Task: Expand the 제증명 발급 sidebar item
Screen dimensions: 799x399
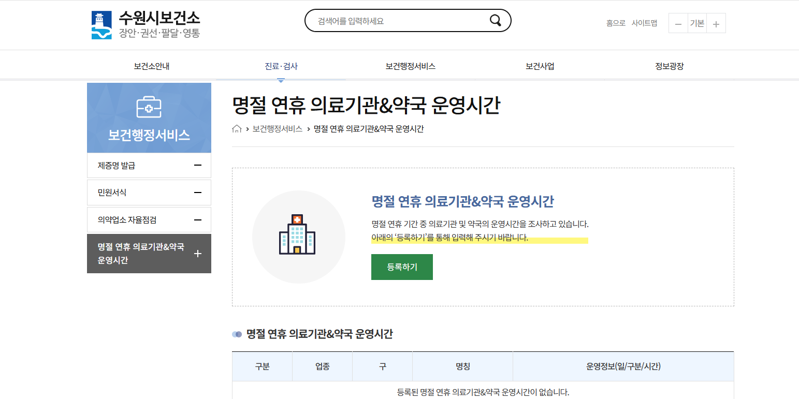Action: 149,166
